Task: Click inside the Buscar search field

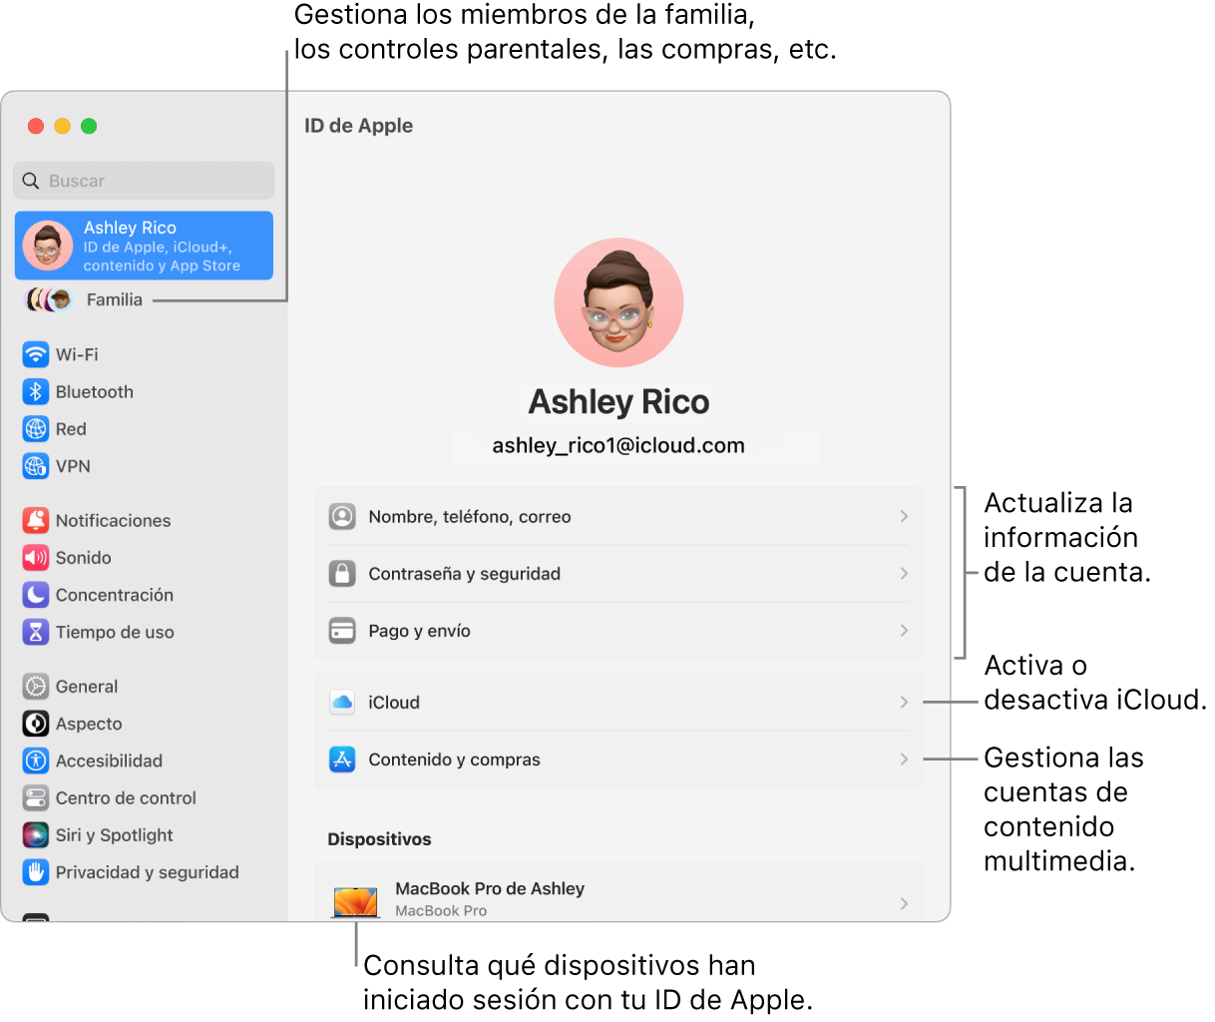Action: pyautogui.click(x=143, y=181)
